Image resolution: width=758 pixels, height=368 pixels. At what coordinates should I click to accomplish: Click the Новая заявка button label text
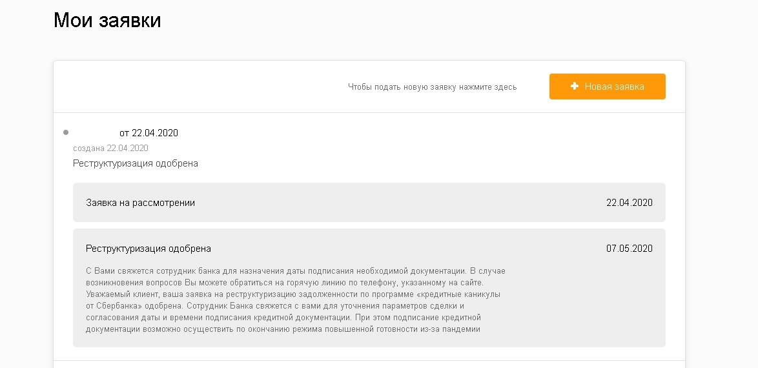(x=615, y=87)
